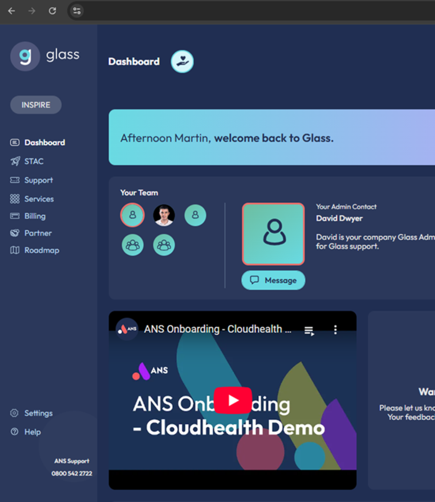Reload the page with refresh icon
Viewport: 435px width, 502px height.
[x=52, y=11]
